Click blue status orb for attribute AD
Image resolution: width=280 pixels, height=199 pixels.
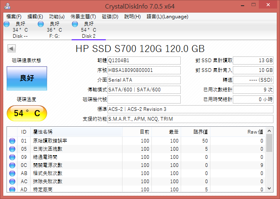pos(12,189)
